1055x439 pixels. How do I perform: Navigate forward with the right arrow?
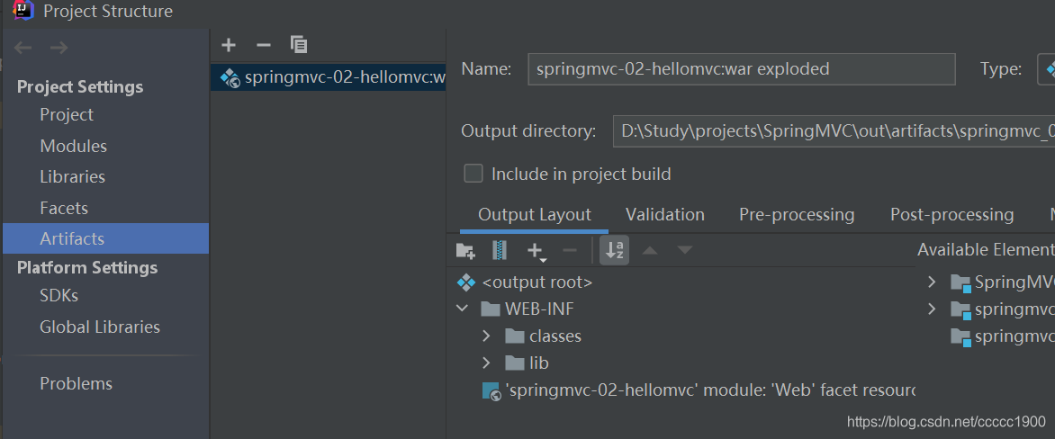59,48
